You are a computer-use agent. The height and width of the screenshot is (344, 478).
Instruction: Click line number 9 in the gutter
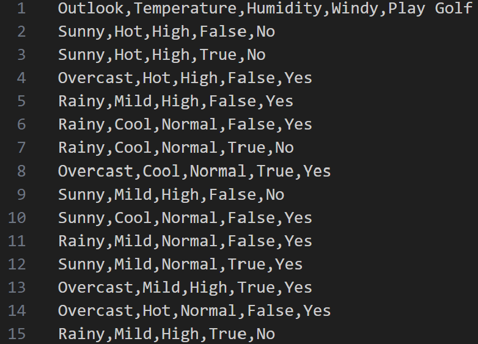point(21,194)
